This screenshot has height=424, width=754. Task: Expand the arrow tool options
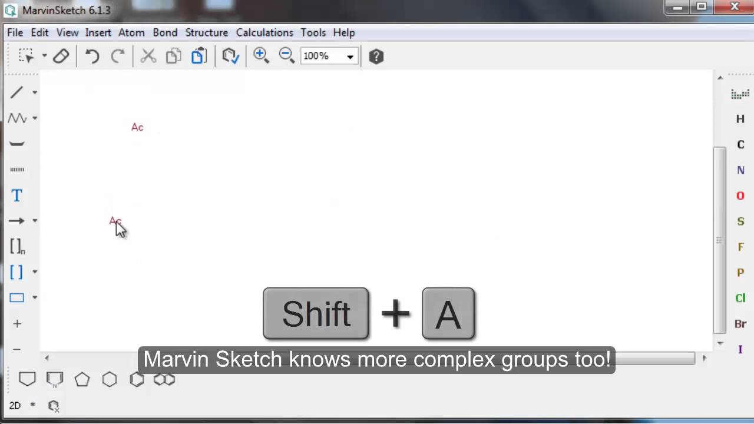35,221
